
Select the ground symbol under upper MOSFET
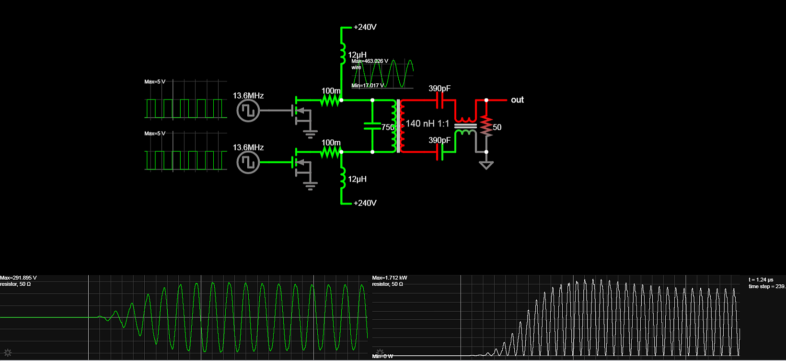[x=311, y=134]
